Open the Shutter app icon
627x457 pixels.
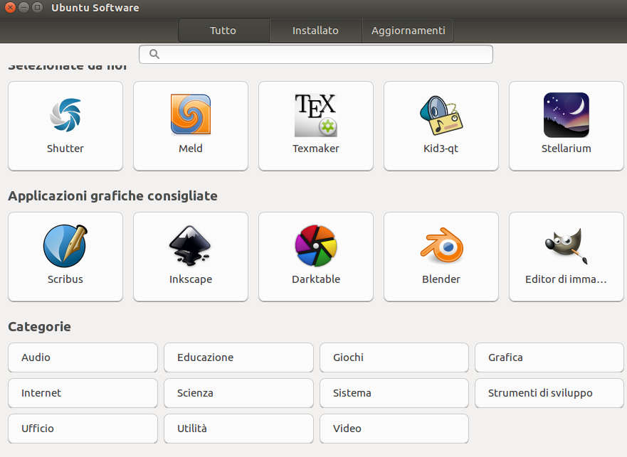point(65,116)
